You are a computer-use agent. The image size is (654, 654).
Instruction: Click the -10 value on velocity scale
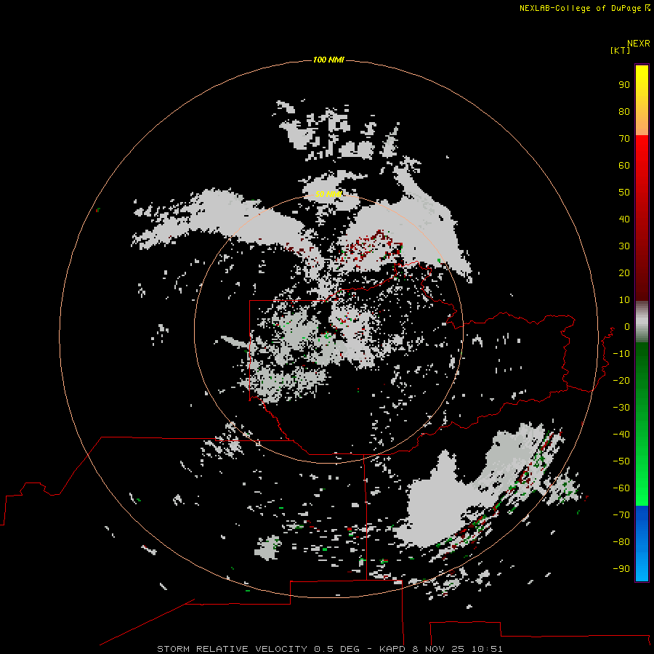(x=621, y=354)
